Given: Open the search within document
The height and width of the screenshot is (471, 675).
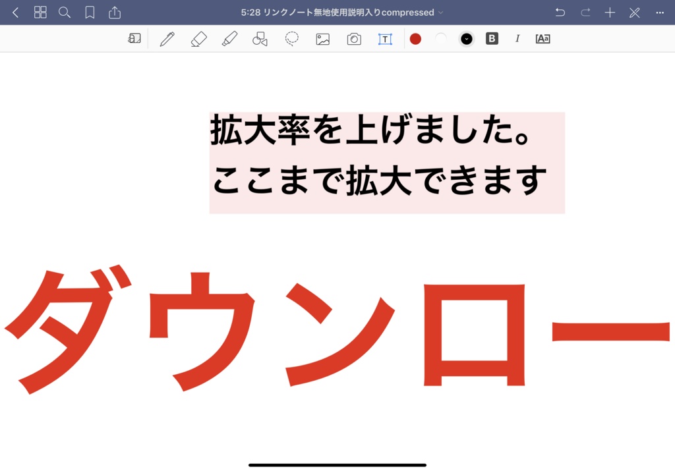Looking at the screenshot, I should click(x=65, y=12).
